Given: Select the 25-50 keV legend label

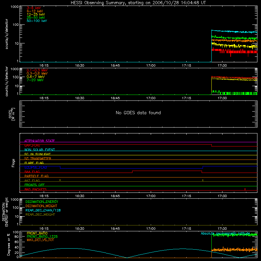Looking at the screenshot, I should [x=36, y=18].
